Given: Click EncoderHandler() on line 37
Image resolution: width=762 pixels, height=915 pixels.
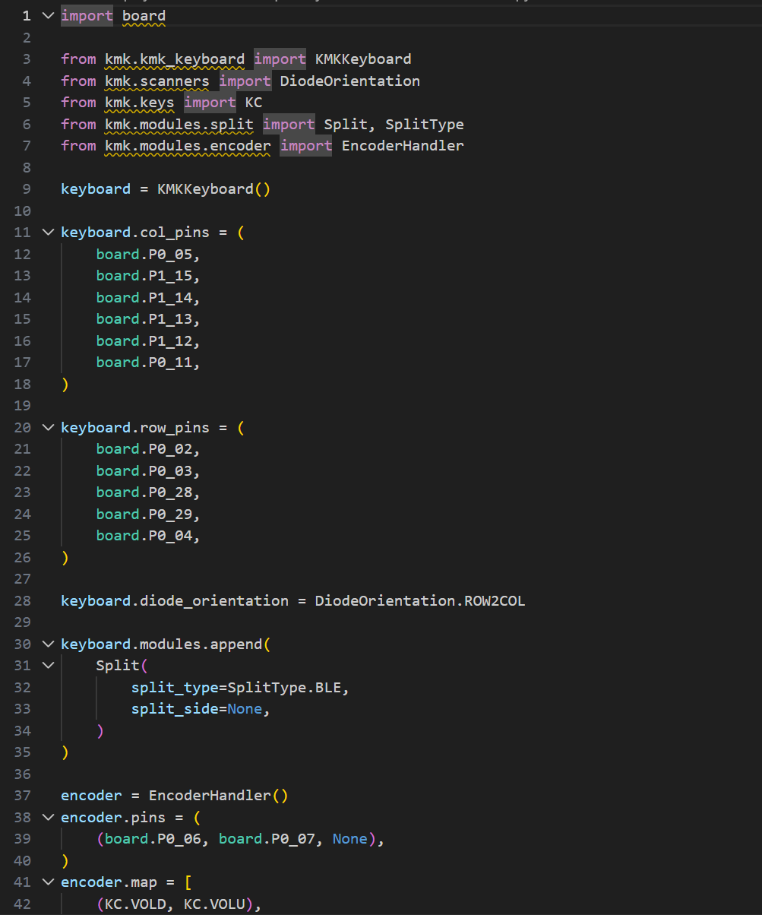Looking at the screenshot, I should (218, 796).
